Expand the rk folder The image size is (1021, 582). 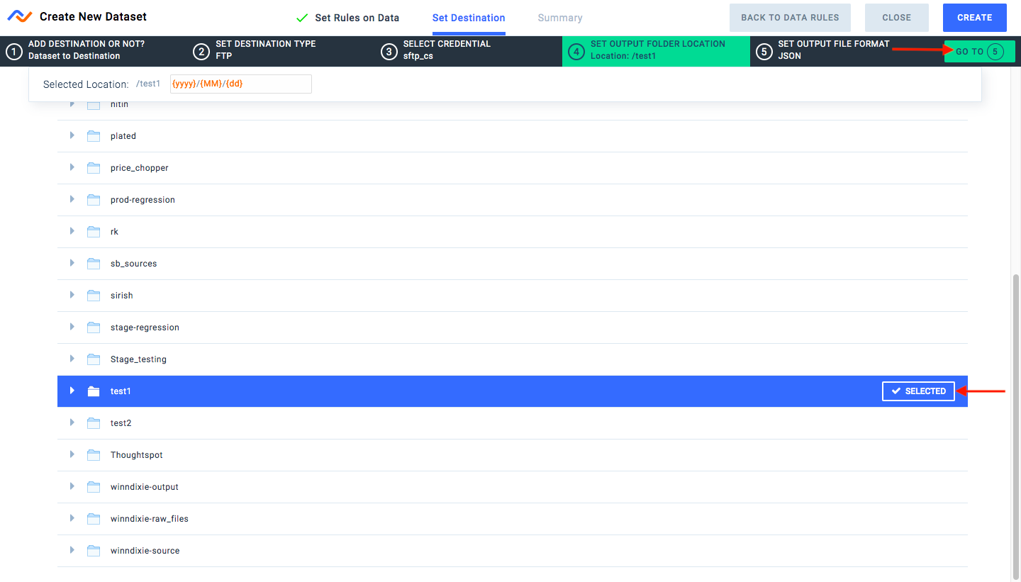(72, 231)
